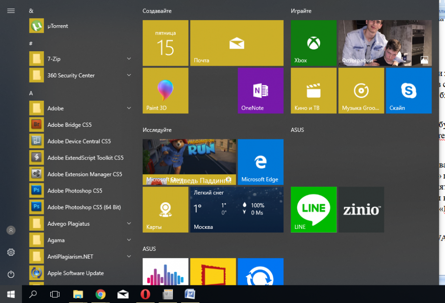Open the yellow ASUS stamp-frame tile

213,271
